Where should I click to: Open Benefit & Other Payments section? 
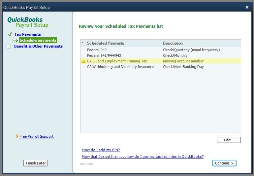pos(38,46)
